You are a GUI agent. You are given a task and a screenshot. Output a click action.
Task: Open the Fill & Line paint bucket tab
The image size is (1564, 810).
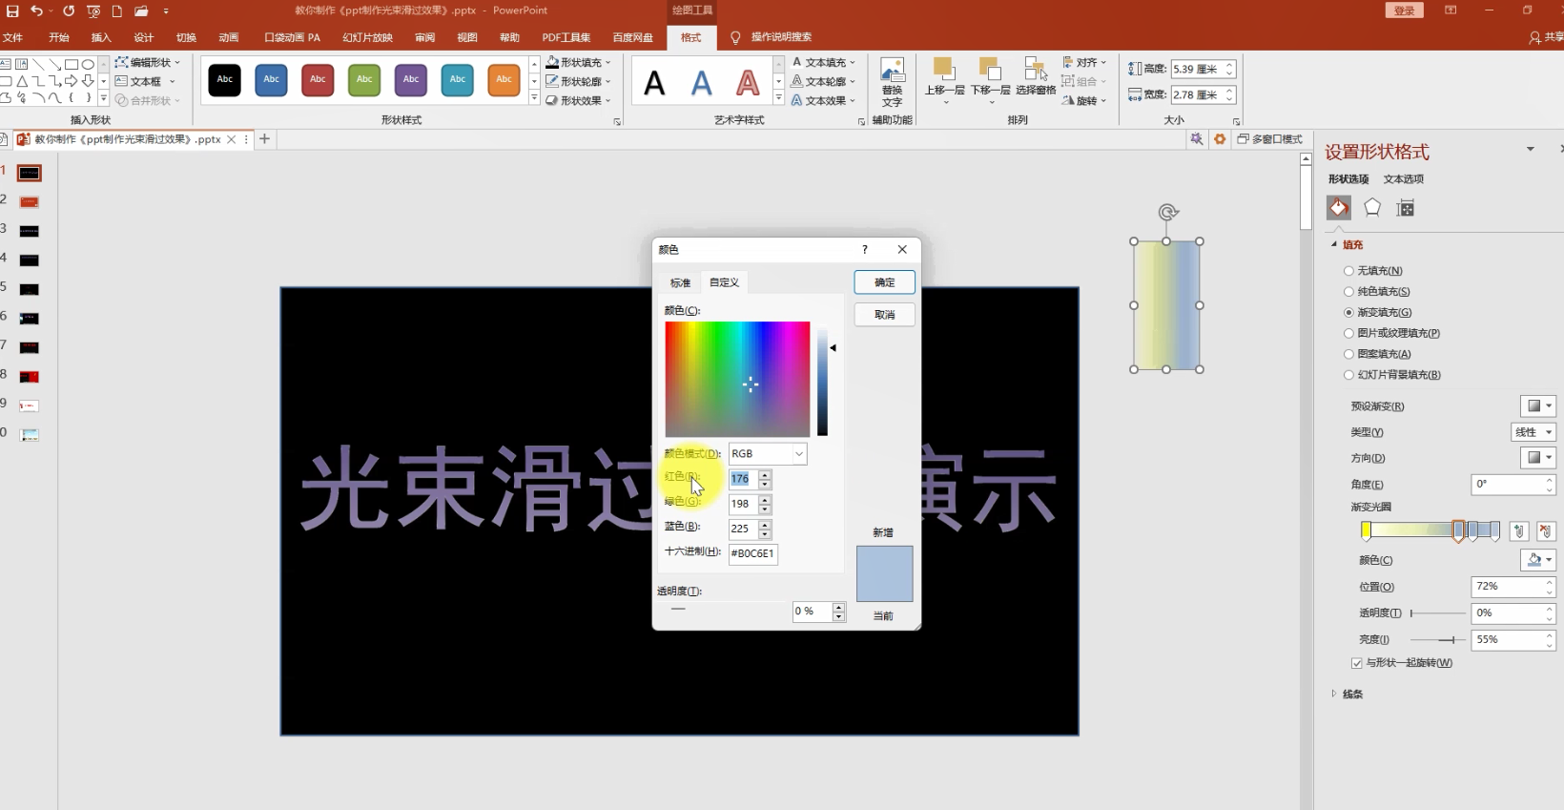(1339, 208)
